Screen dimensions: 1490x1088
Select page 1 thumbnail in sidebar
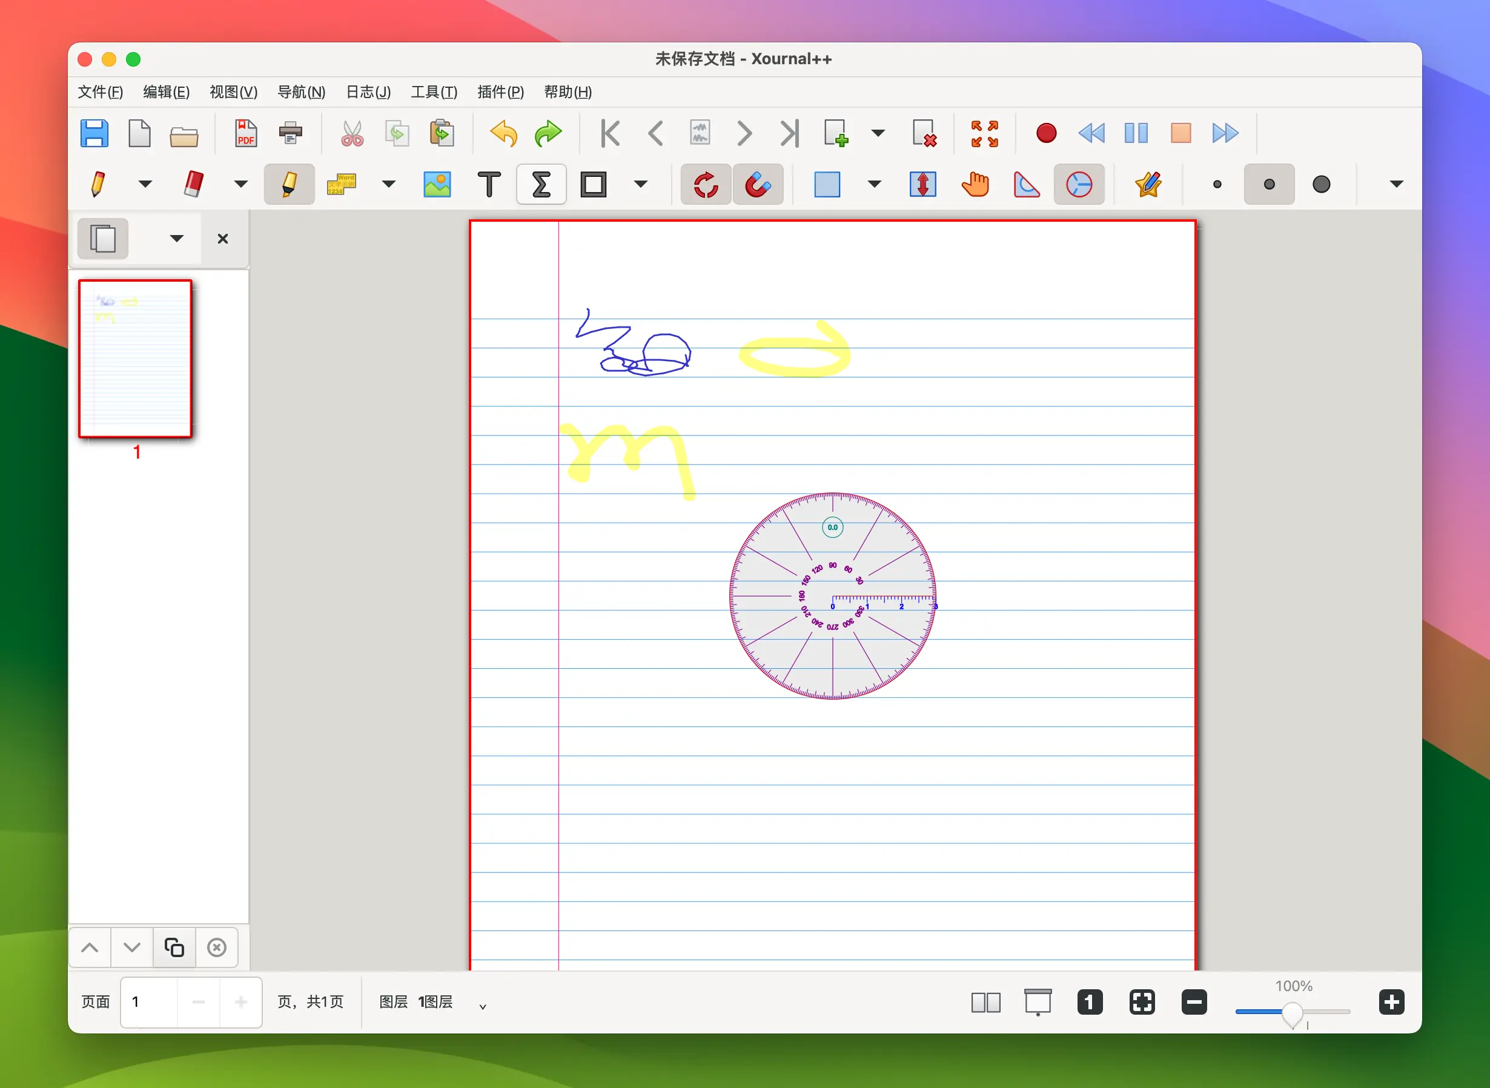pyautogui.click(x=135, y=359)
